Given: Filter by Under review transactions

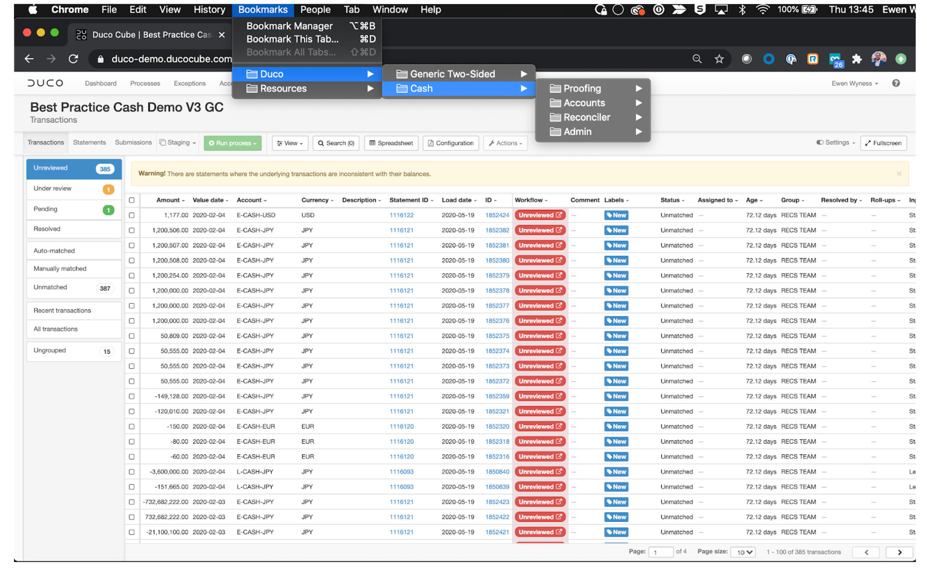Looking at the screenshot, I should (74, 189).
